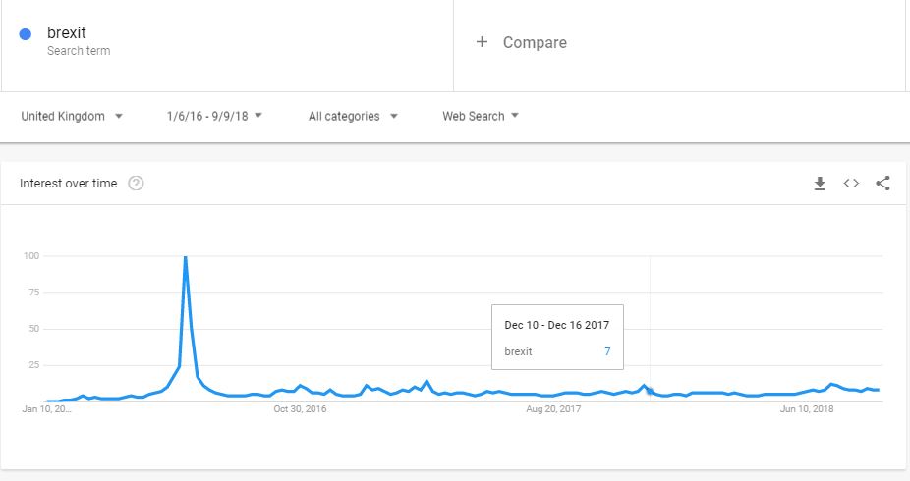Open the embed code icon
Image resolution: width=910 pixels, height=481 pixels.
(x=851, y=184)
